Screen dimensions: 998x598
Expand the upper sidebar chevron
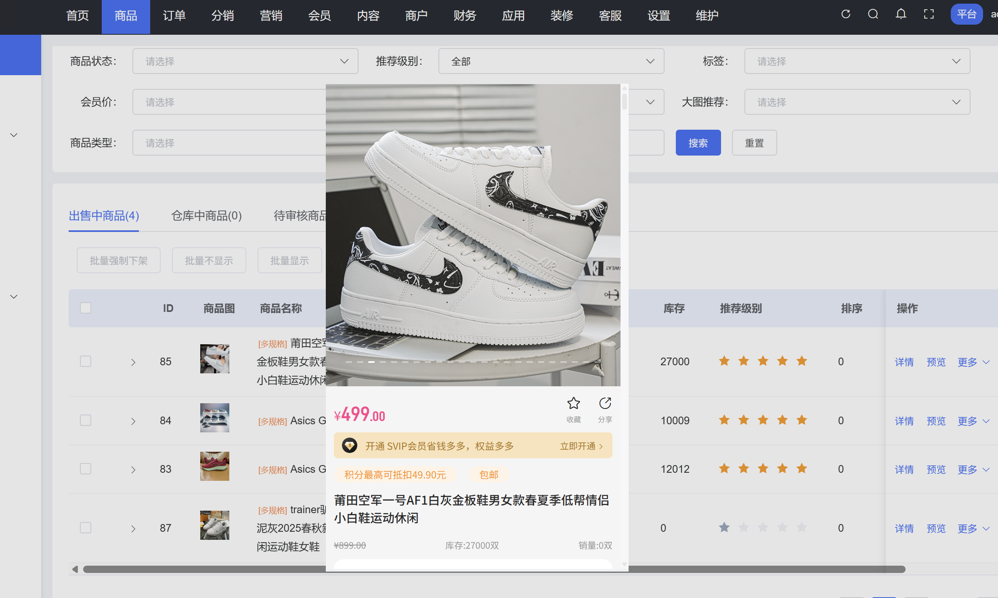pos(14,135)
